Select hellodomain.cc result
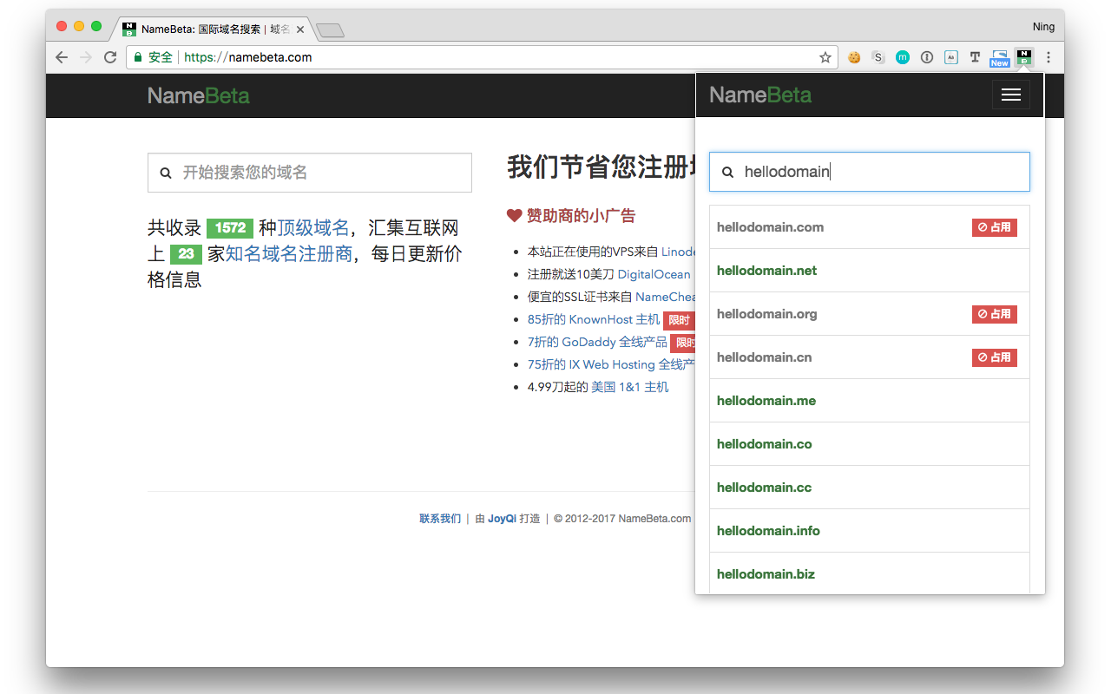1111x694 pixels. point(870,488)
